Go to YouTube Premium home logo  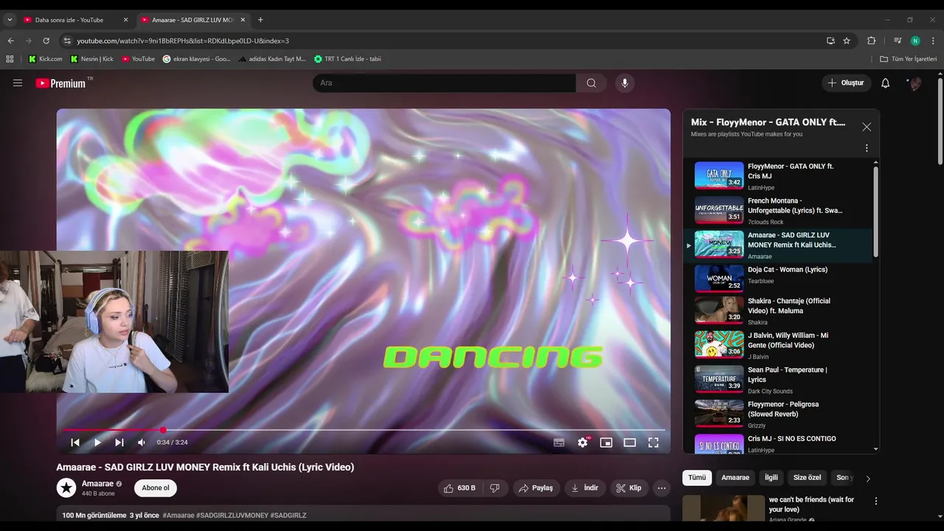60,83
